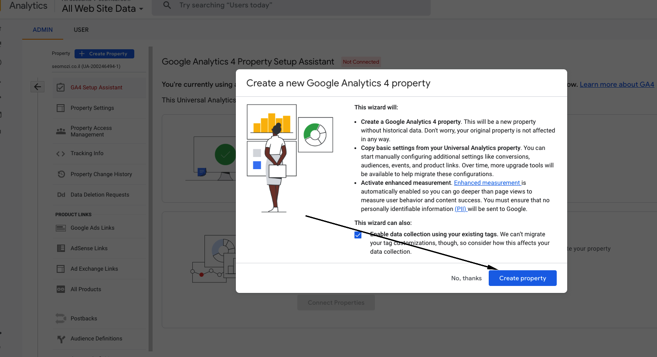The width and height of the screenshot is (657, 357).
Task: Toggle the Enable data collection checkbox
Action: coord(358,235)
